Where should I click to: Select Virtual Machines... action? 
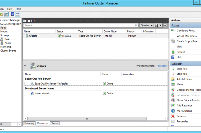[x=187, y=36]
